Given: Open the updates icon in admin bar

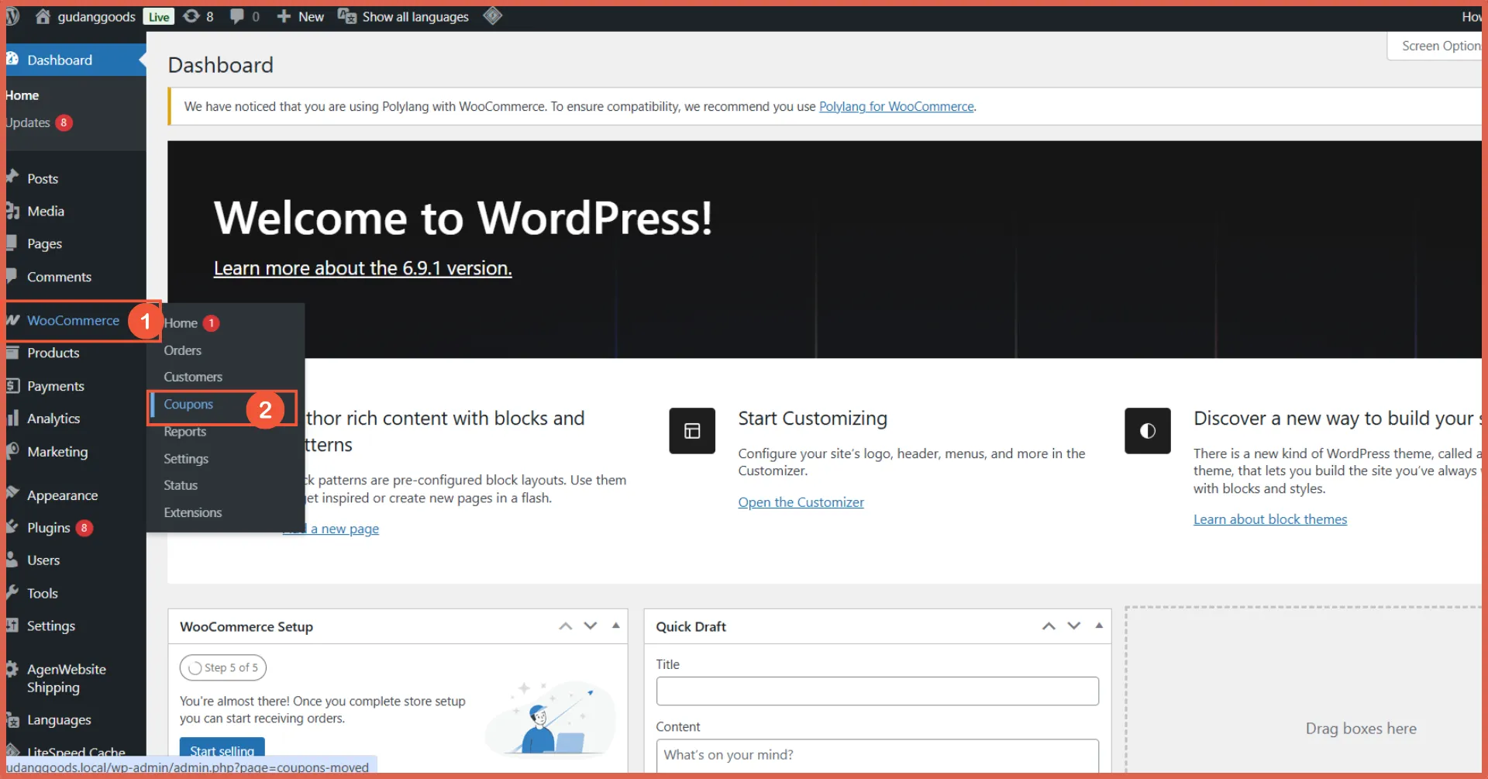Looking at the screenshot, I should coord(191,16).
